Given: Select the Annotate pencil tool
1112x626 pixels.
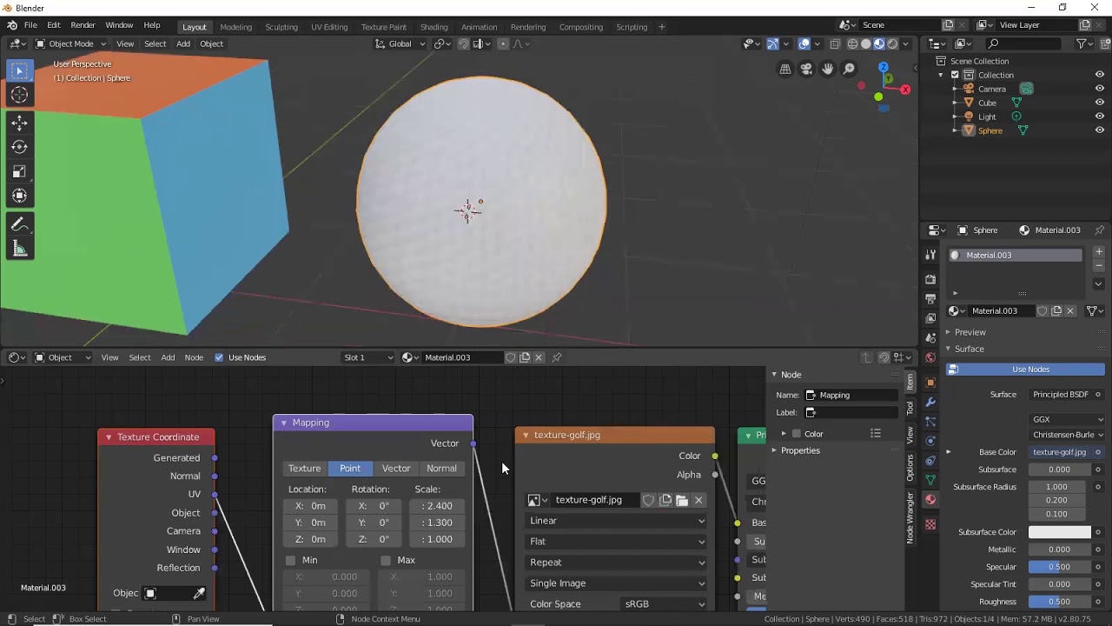Looking at the screenshot, I should tap(19, 224).
